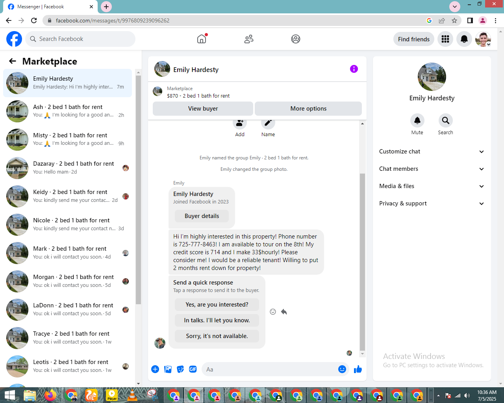
Task: React to the message with emoji icon
Action: tap(273, 312)
